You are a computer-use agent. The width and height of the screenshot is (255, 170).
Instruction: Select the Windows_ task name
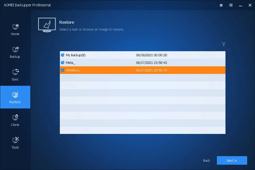click(73, 70)
